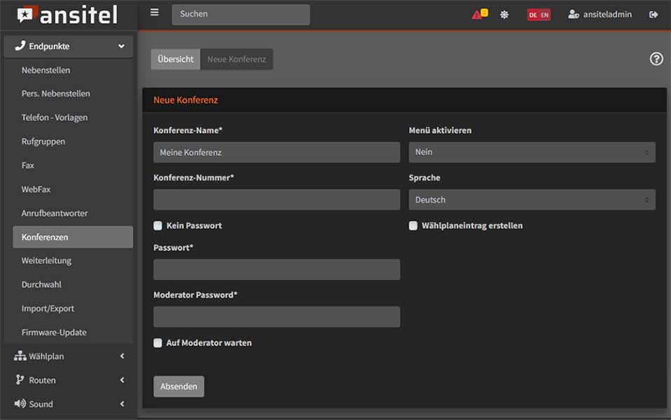Click the Konferenz-Name input field
The width and height of the screenshot is (671, 420).
click(277, 153)
